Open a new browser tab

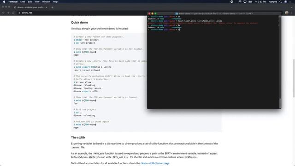coord(52,7)
